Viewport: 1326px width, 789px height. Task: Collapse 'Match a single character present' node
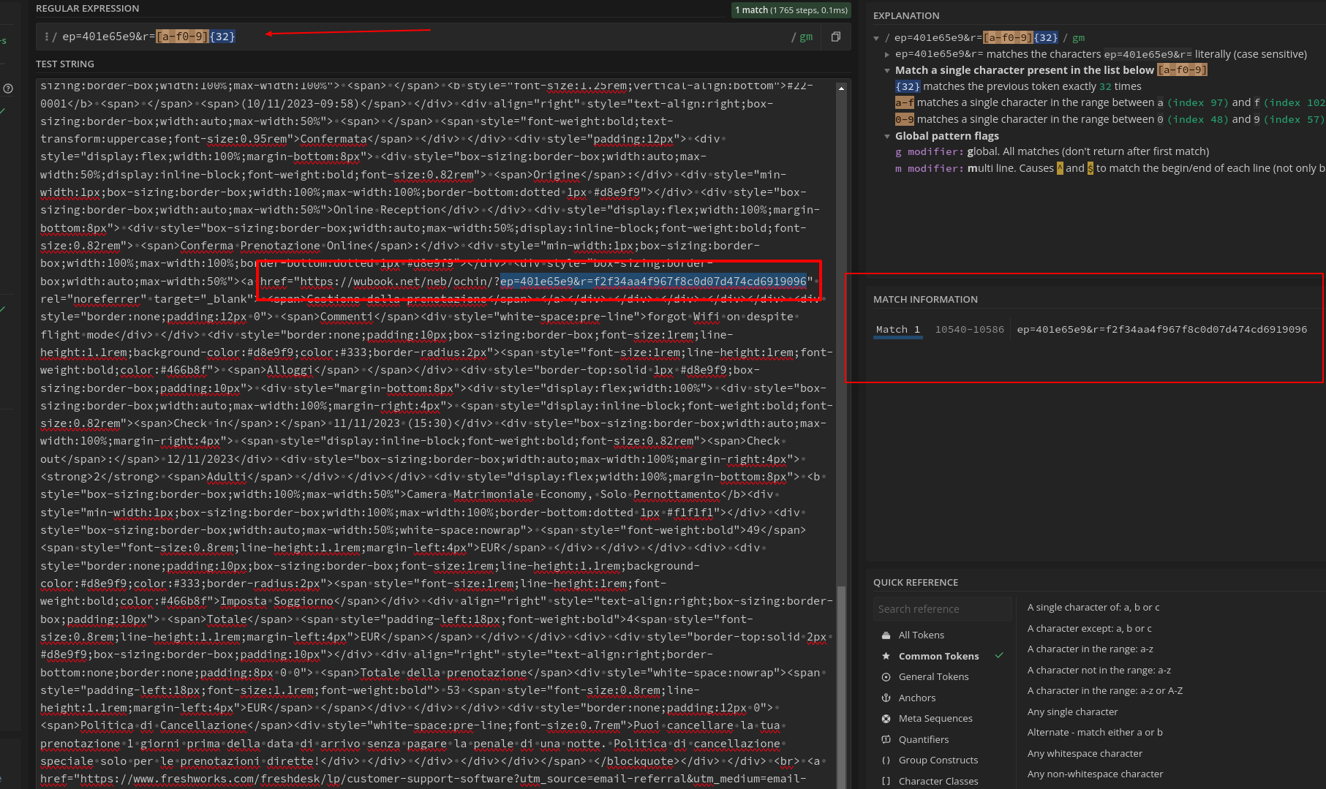[x=886, y=70]
